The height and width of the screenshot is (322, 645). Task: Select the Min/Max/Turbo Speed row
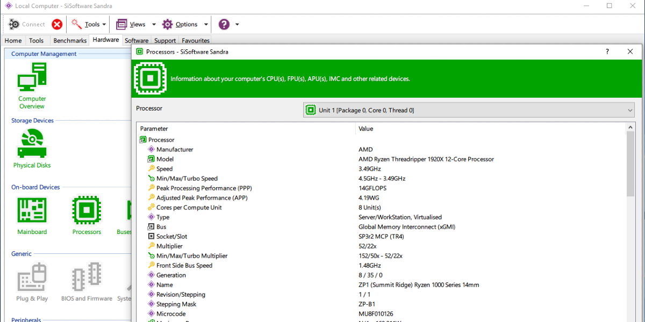click(382, 178)
